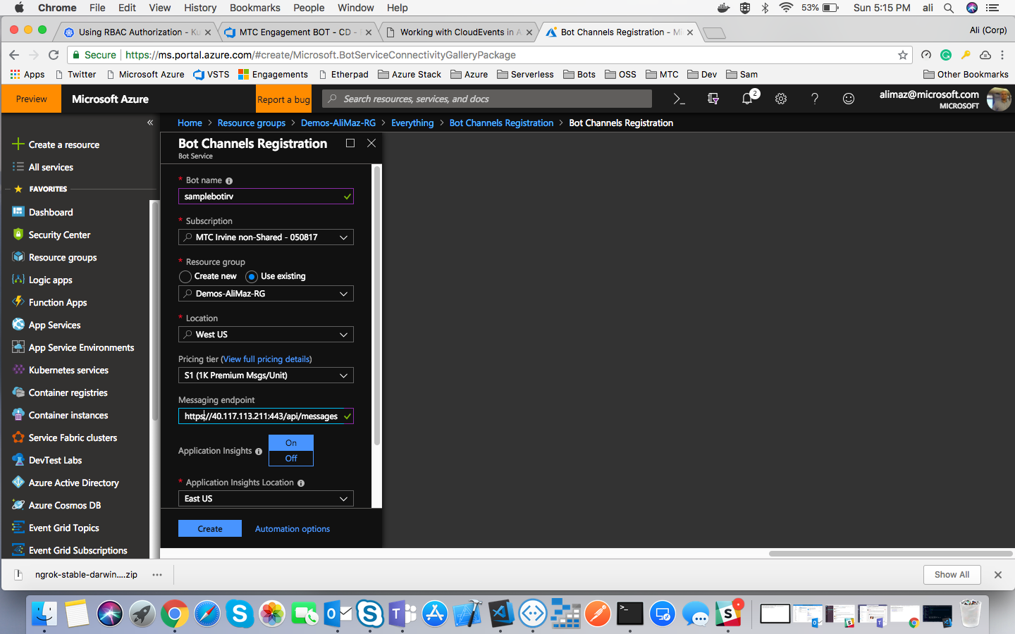Open Application Insights Location dropdown
Viewport: 1015px width, 634px height.
tap(266, 499)
